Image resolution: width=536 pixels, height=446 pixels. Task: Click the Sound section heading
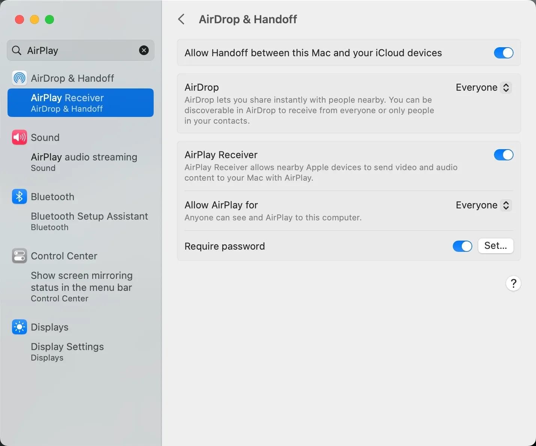(45, 137)
